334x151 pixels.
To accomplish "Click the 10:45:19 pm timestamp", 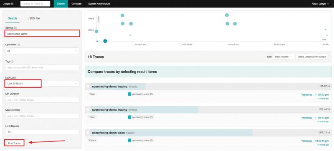I will click(322, 141).
